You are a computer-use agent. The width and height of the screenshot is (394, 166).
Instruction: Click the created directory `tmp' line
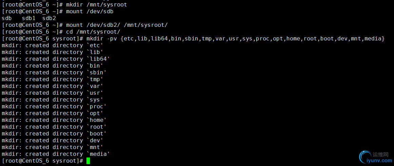tap(53, 79)
